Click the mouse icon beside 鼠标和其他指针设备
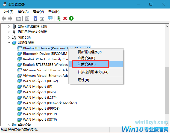This screenshot has height=133, width=170. [x=14, y=26]
